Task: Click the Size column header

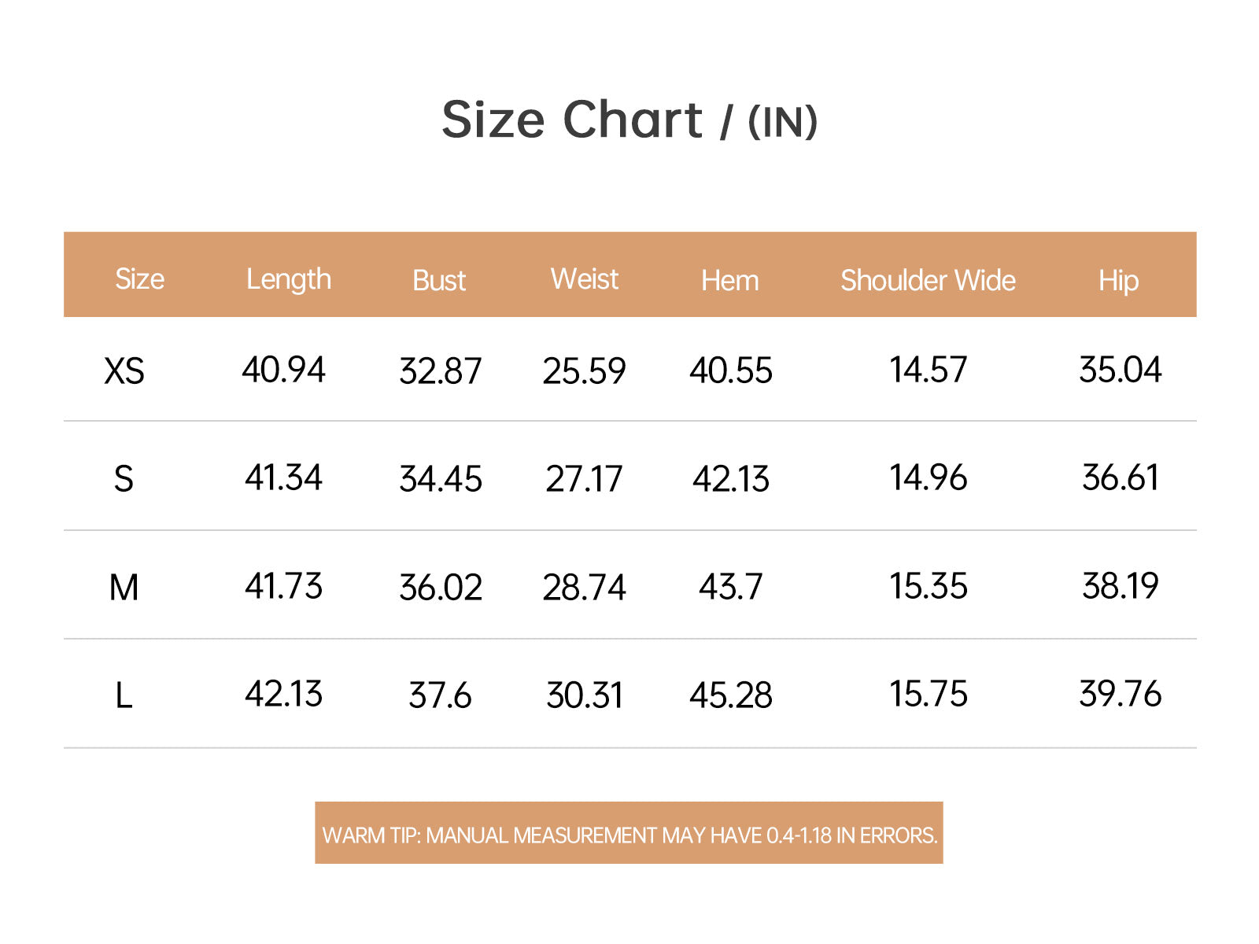Action: (140, 279)
